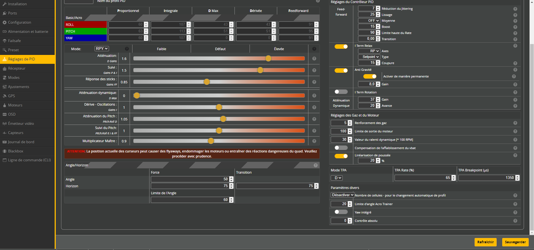This screenshot has width=534, height=250.
Task: Open the Moteurs tab in sidebar
Action: click(15, 105)
